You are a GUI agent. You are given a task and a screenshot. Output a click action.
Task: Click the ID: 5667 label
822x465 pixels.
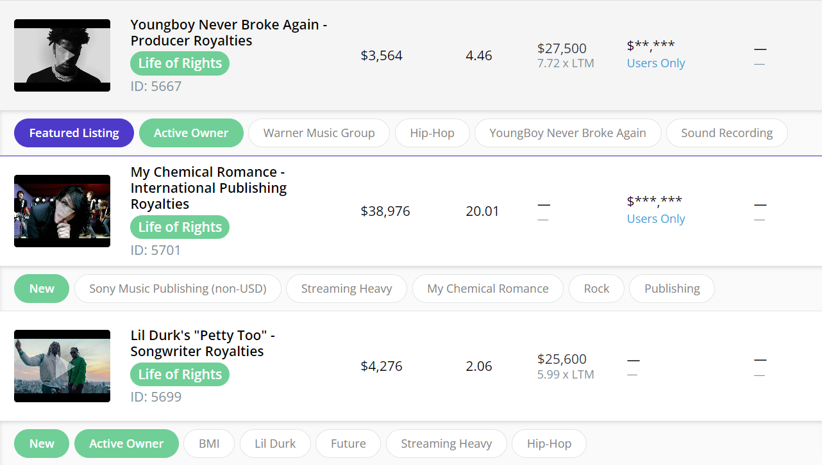point(156,86)
